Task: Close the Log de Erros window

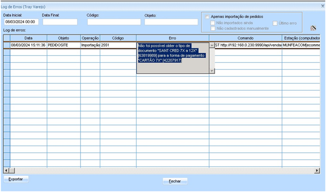Action: pos(322,6)
